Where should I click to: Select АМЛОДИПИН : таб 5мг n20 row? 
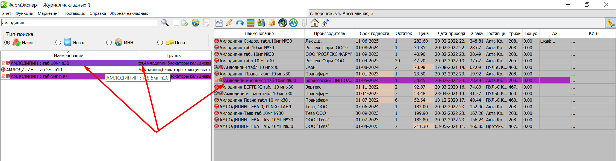(34, 70)
